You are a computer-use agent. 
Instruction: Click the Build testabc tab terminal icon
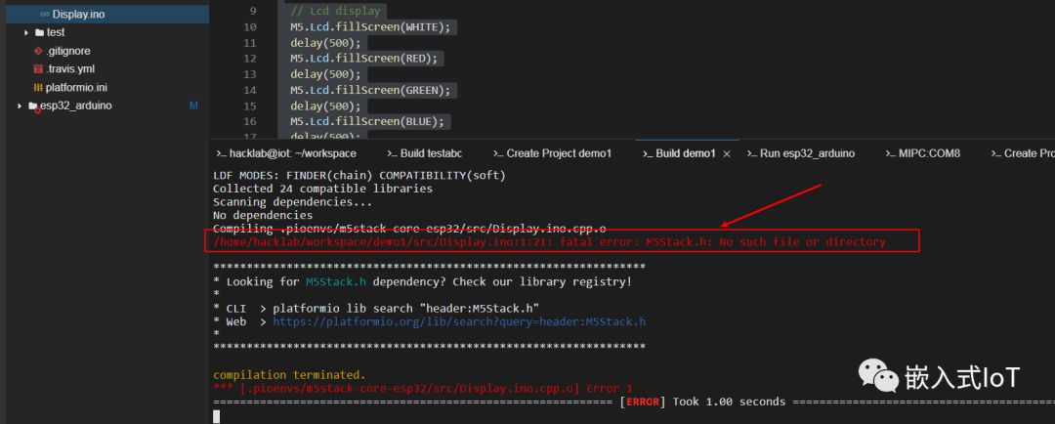pyautogui.click(x=393, y=153)
